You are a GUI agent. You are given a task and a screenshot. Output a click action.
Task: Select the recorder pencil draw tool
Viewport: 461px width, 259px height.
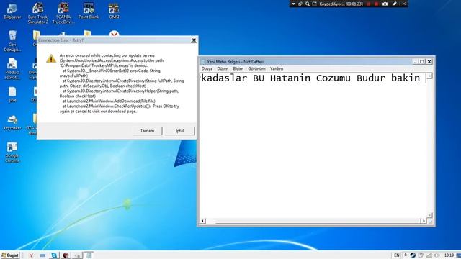tap(395, 4)
